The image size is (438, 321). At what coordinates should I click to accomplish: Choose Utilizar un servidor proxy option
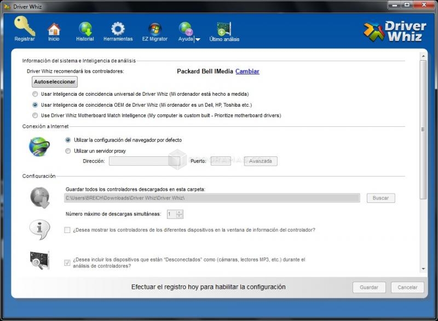68,151
